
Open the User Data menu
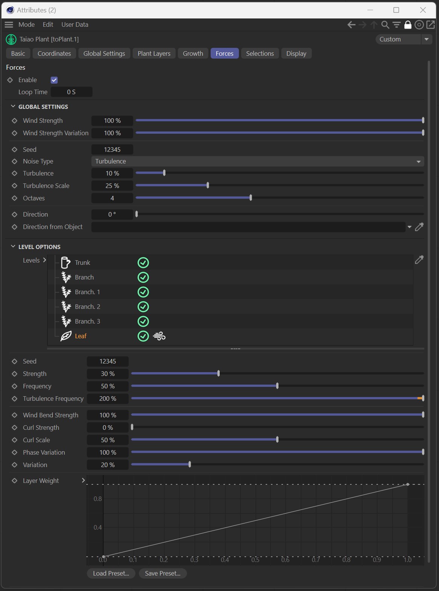(x=75, y=24)
